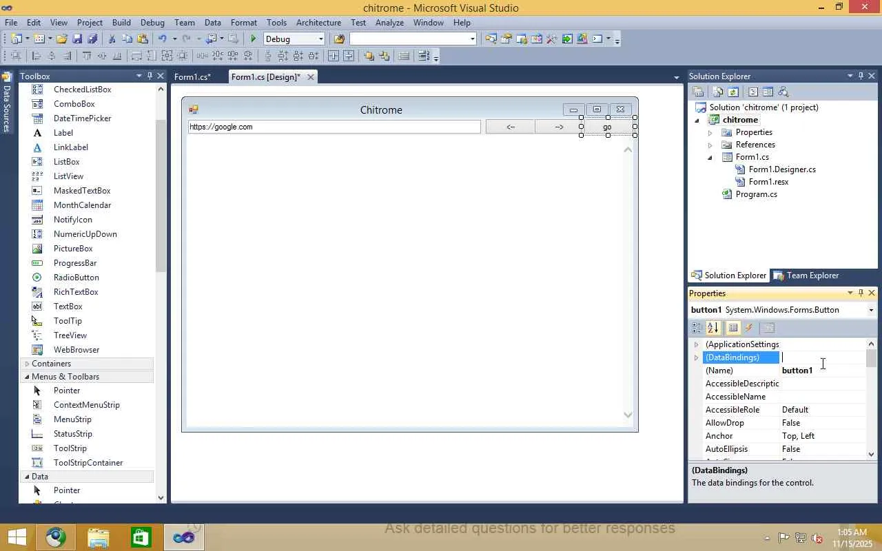Pin or auto-hide the Toolbox panel
Viewport: 882px width, 551px height.
150,76
